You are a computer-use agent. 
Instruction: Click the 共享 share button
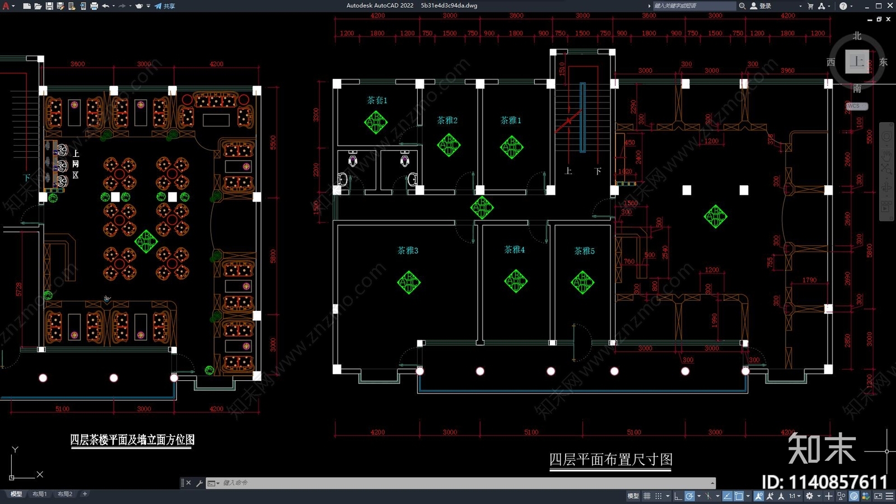coord(165,6)
